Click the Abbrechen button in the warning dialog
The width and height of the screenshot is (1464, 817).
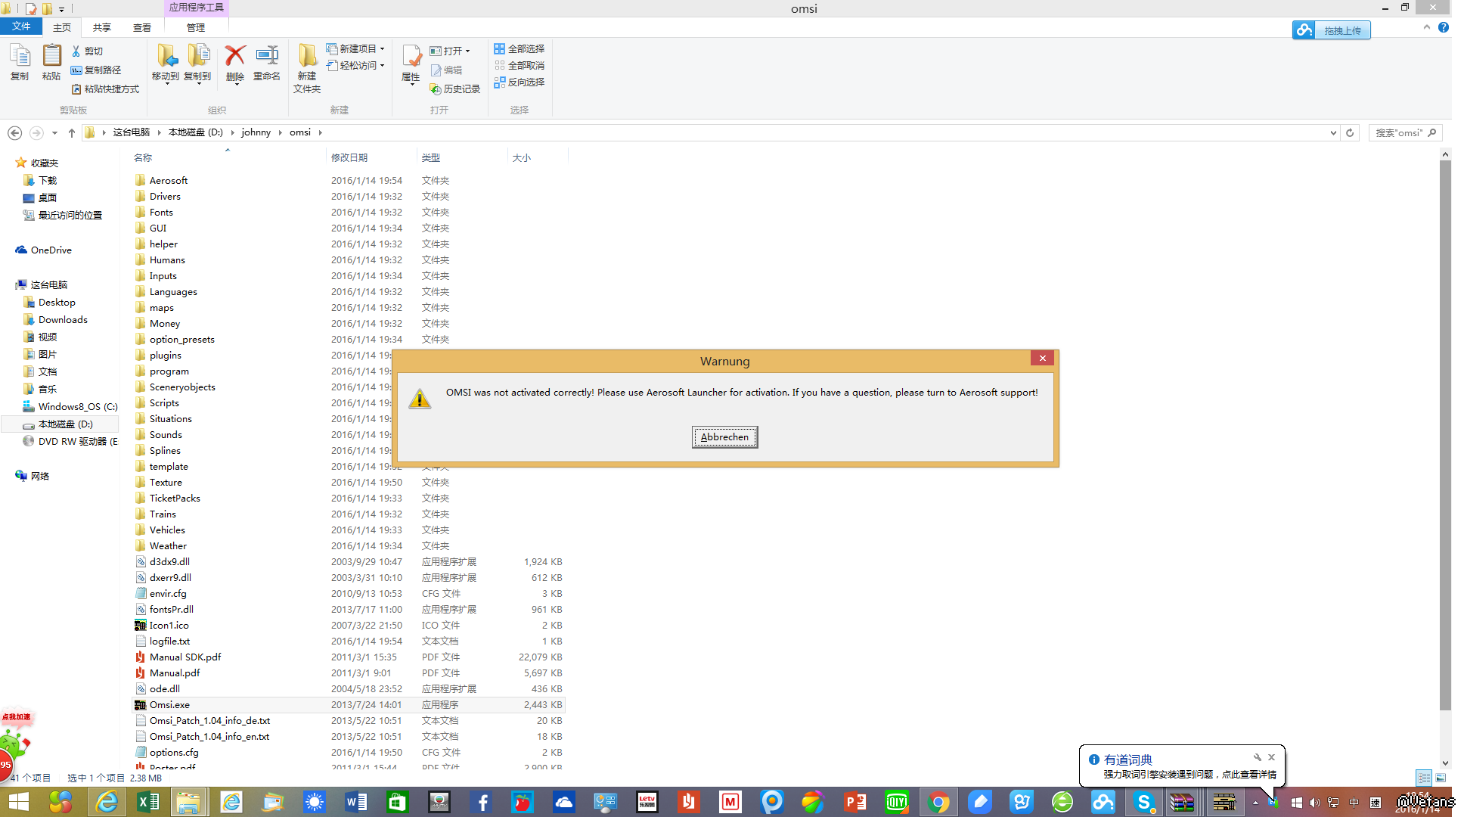pyautogui.click(x=724, y=436)
